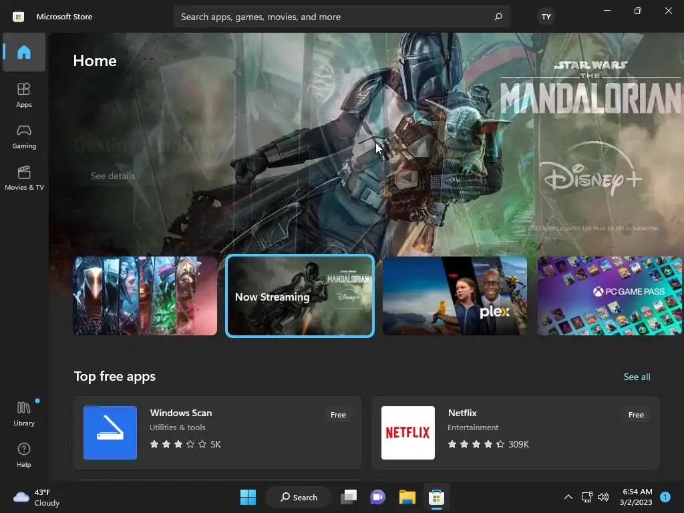Screen dimensions: 684x513
Task: Click See details on the hero banner
Action: (112, 176)
